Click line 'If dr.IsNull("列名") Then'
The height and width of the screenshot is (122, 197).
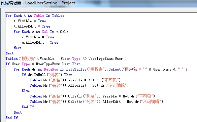click(47, 75)
